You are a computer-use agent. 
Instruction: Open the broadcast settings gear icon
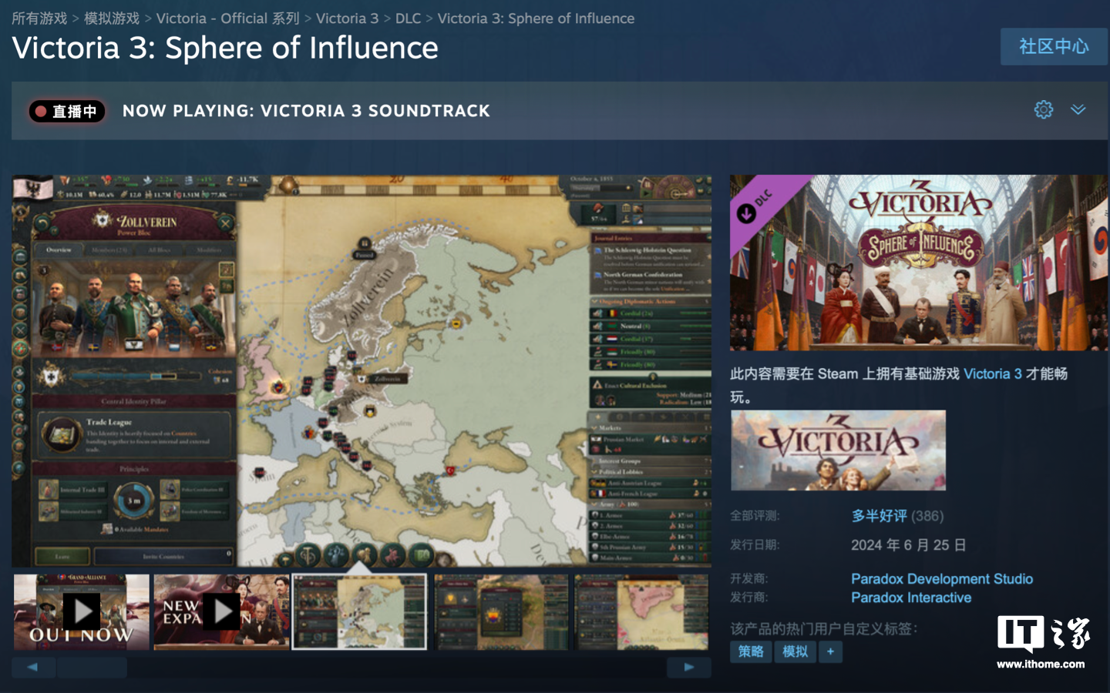[1043, 110]
